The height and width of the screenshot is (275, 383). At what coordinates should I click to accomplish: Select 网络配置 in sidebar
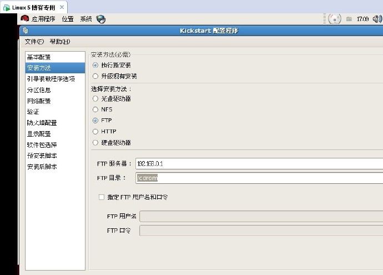click(x=55, y=101)
